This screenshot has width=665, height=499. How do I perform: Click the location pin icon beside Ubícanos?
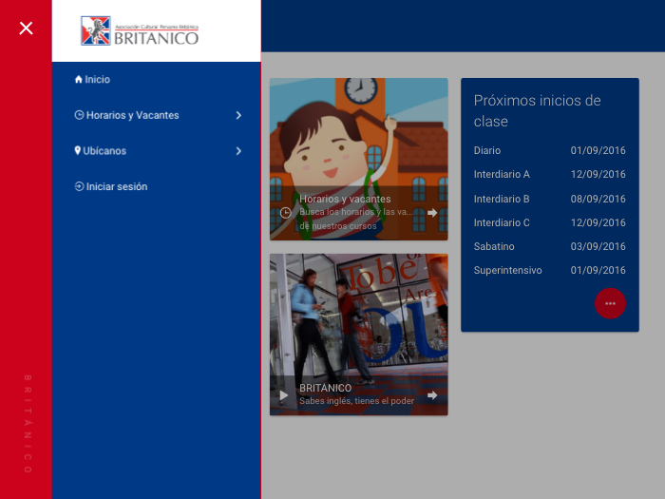click(x=78, y=150)
